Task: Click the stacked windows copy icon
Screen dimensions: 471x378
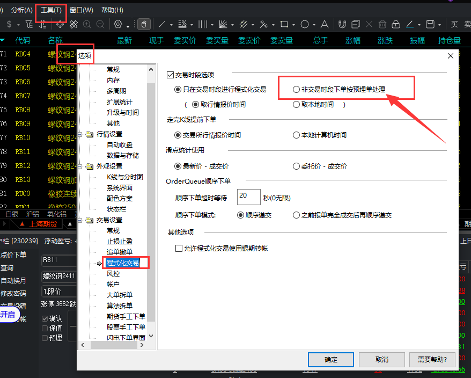Action: 356,24
